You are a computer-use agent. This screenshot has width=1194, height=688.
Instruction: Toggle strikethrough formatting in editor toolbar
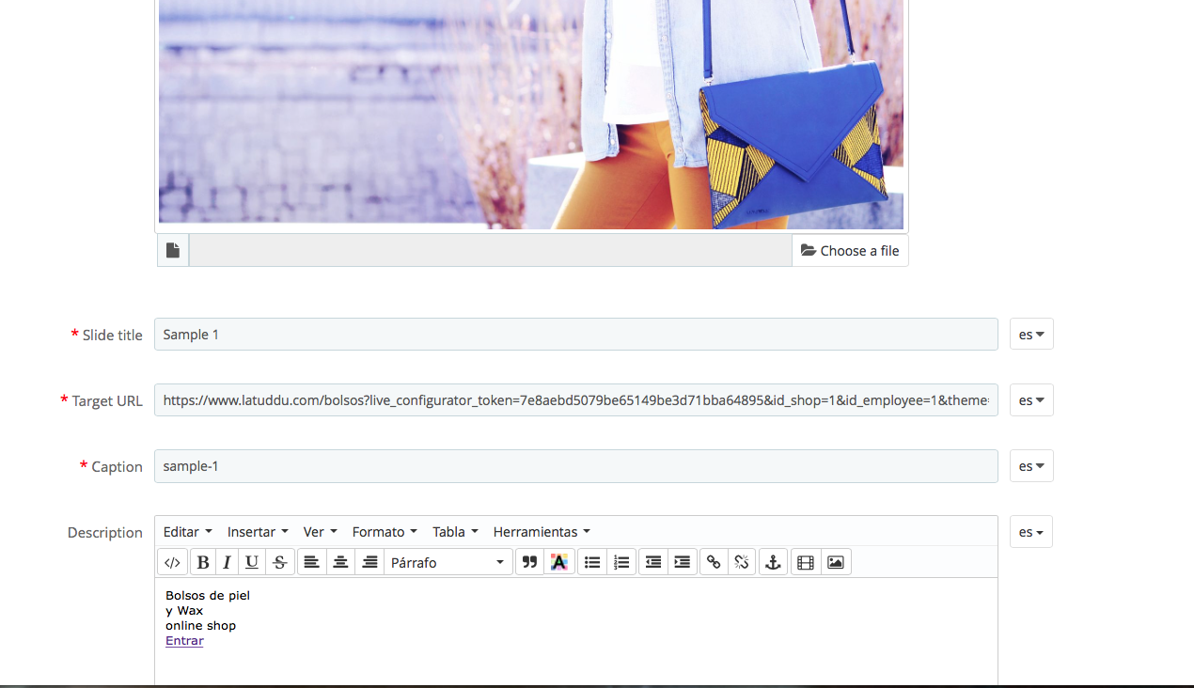(x=279, y=562)
